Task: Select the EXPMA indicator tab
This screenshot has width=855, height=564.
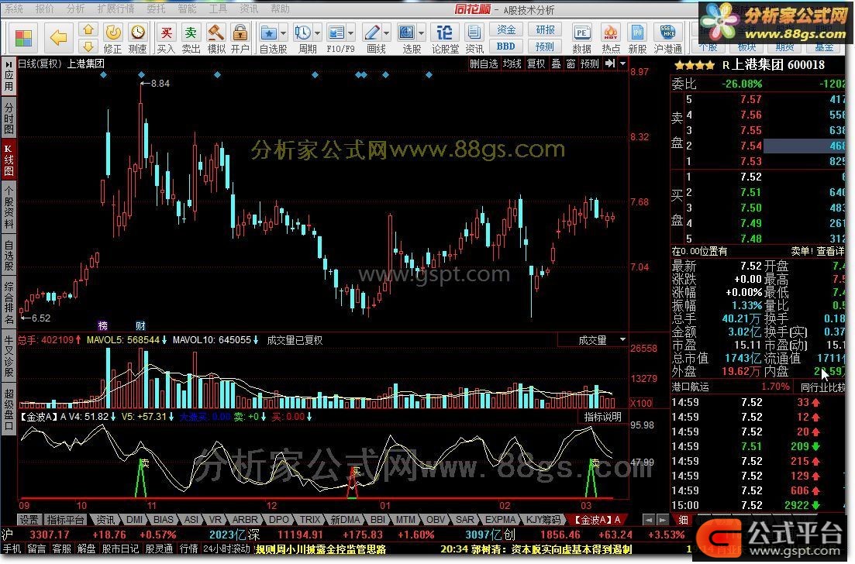Action: click(500, 520)
